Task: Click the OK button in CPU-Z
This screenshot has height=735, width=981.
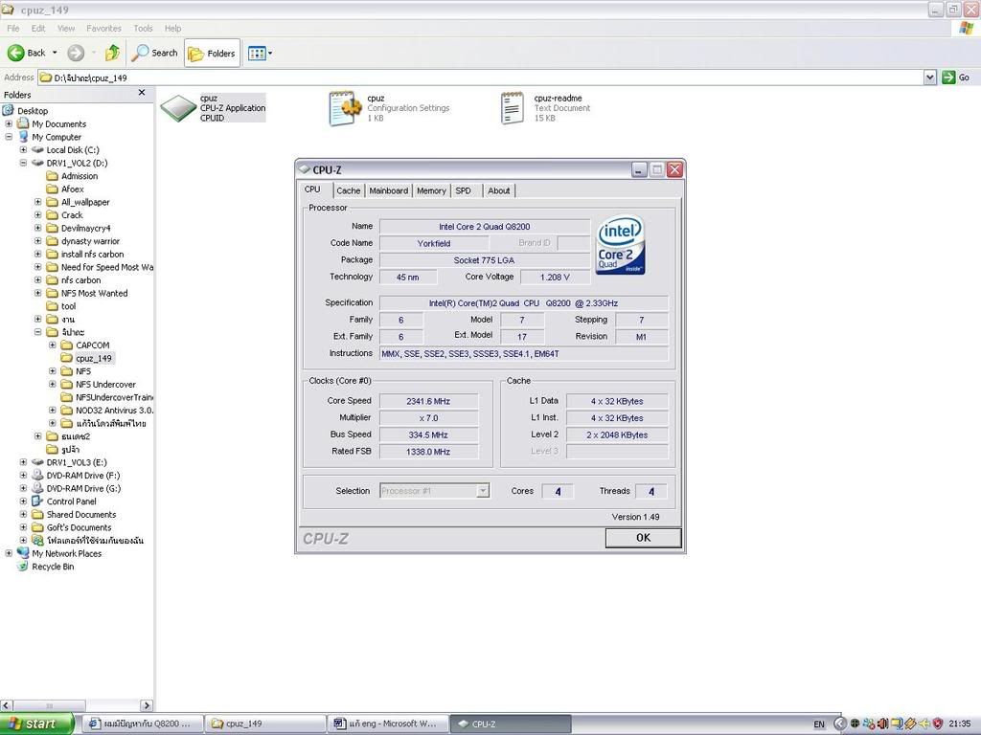Action: (643, 538)
